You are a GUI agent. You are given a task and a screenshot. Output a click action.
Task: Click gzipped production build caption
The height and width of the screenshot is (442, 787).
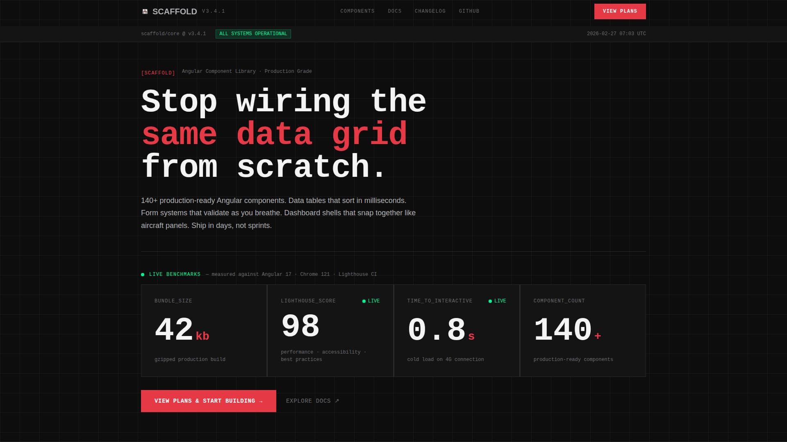(x=190, y=359)
